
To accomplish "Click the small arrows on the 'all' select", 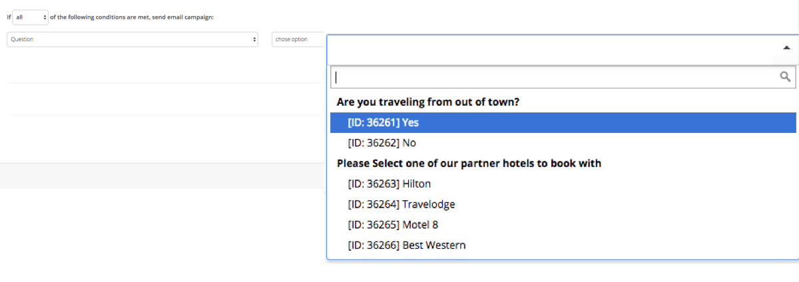I will (x=45, y=17).
